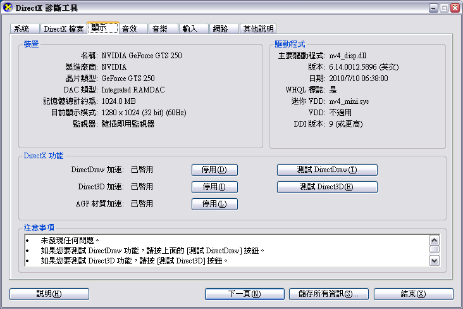Close the DirectX diagnostic window

tap(455, 8)
